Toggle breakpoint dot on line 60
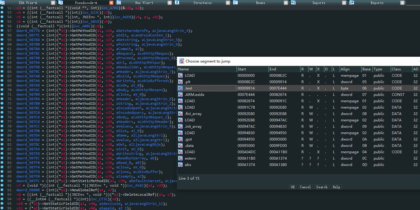 pos(2,44)
